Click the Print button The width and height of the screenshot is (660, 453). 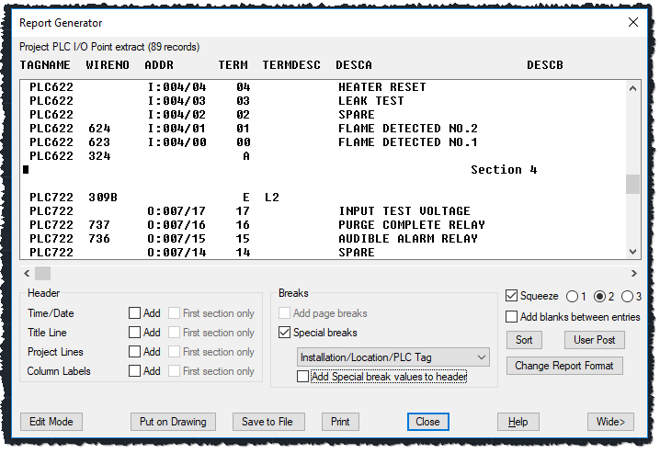pos(340,422)
